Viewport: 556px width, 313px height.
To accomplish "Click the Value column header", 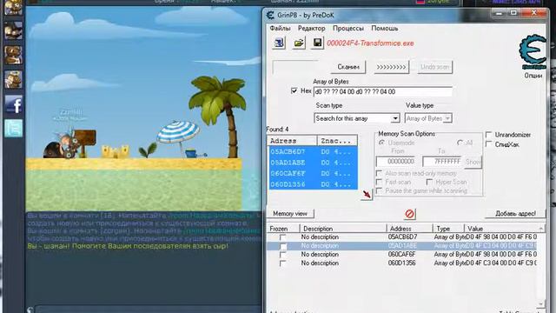I will [500, 229].
